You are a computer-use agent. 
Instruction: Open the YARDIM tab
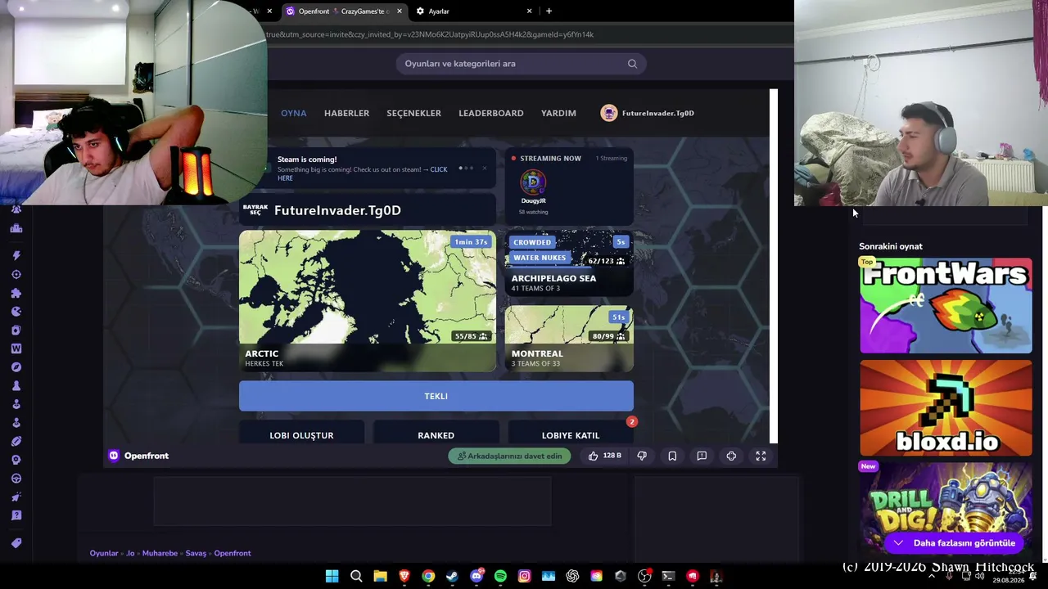(558, 113)
